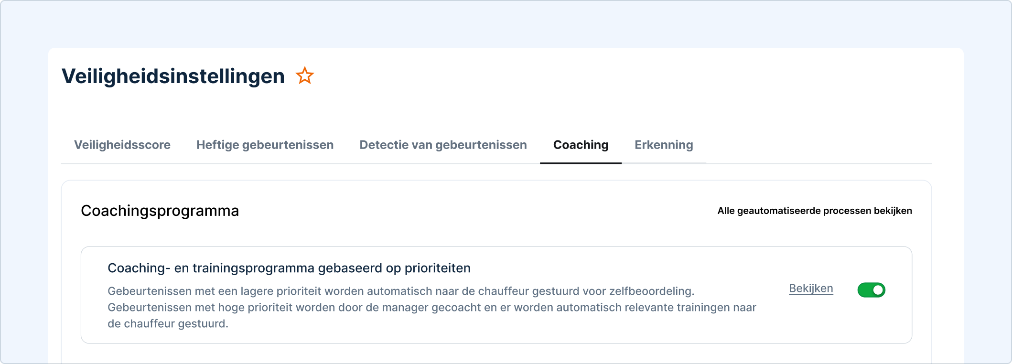Click the active Coaching tab

(x=581, y=145)
